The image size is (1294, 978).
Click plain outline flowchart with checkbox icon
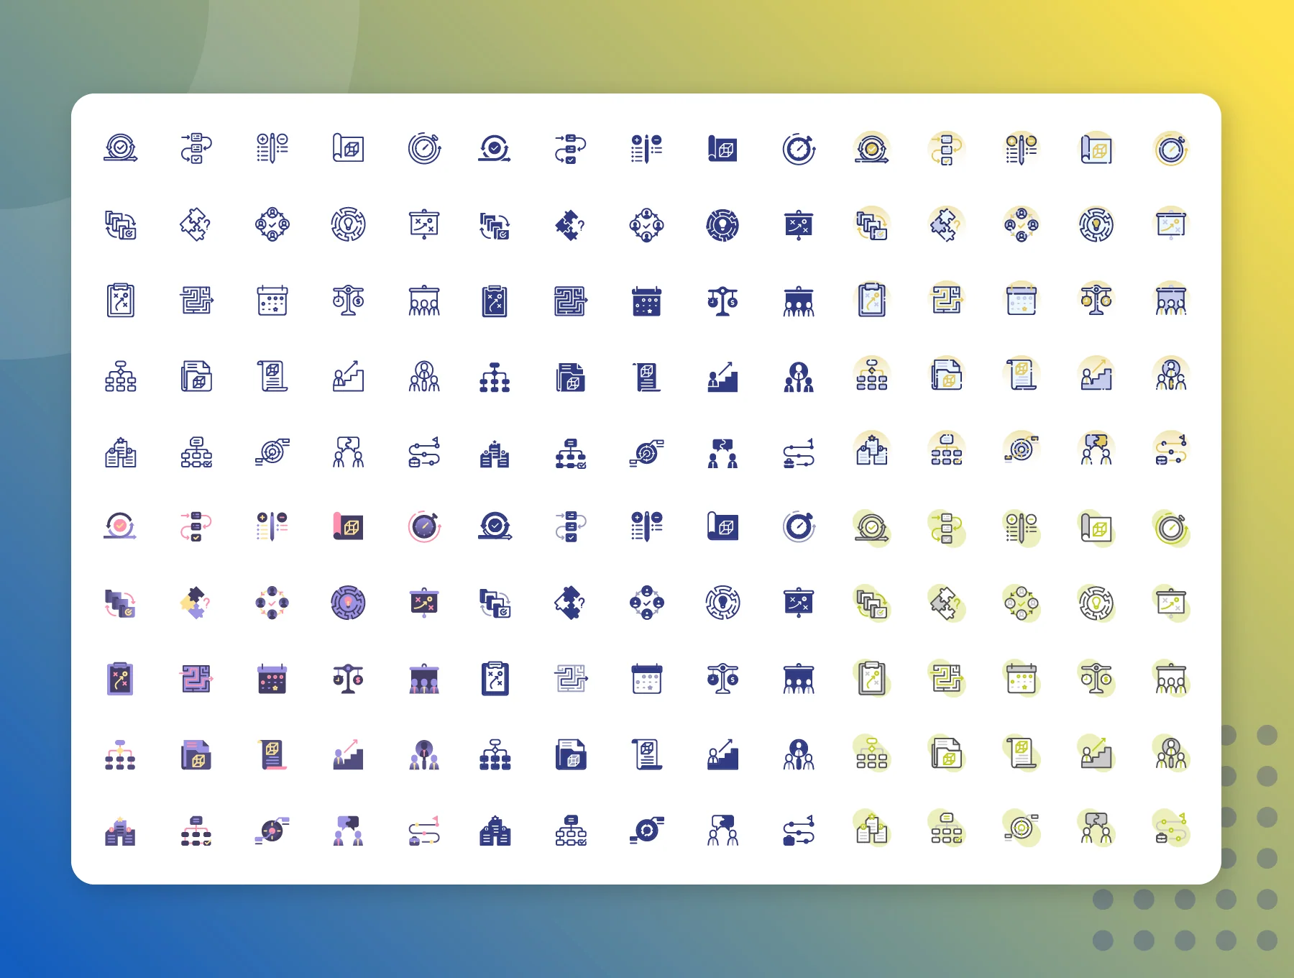196,452
